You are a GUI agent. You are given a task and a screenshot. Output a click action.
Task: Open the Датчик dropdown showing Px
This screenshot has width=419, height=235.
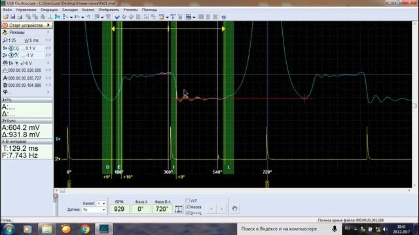(x=94, y=210)
